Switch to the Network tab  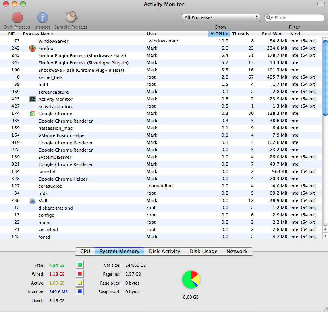[x=237, y=251]
